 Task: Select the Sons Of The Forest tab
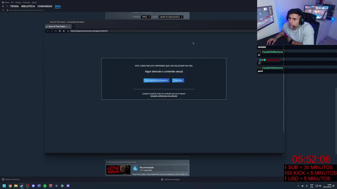(x=58, y=27)
